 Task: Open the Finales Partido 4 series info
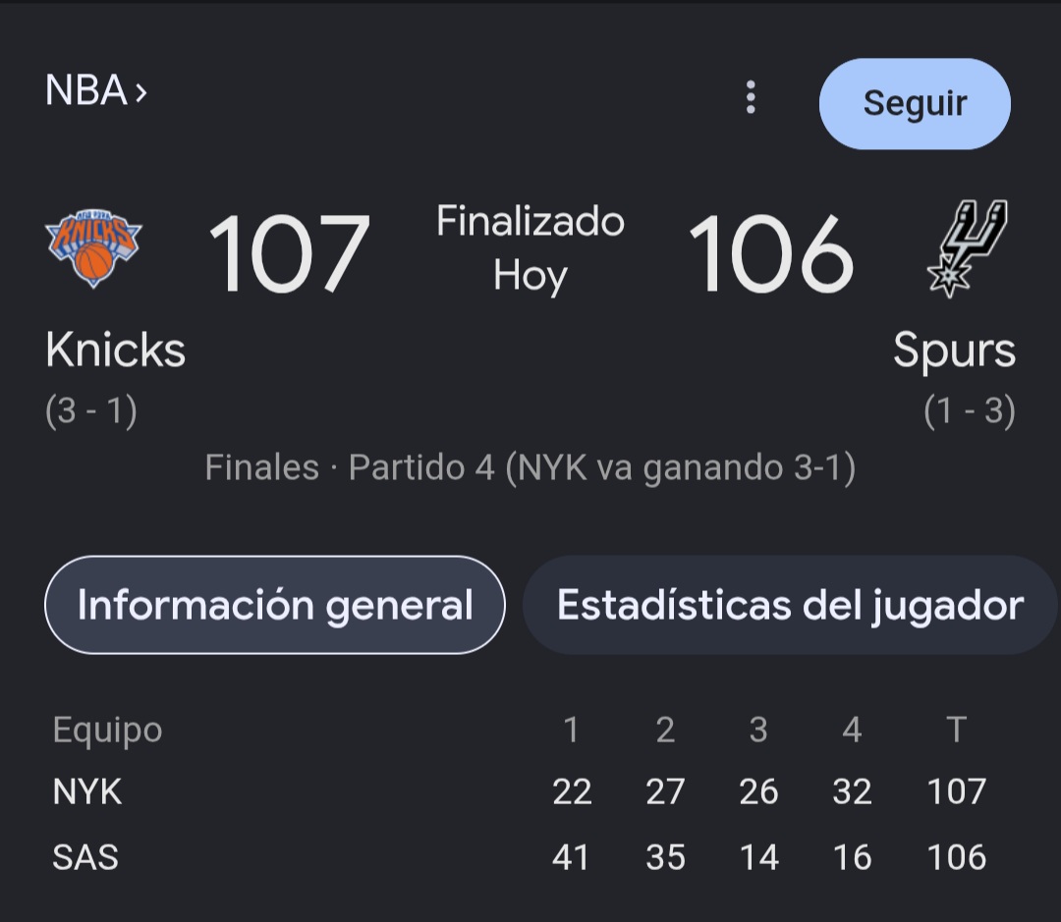pyautogui.click(x=530, y=467)
